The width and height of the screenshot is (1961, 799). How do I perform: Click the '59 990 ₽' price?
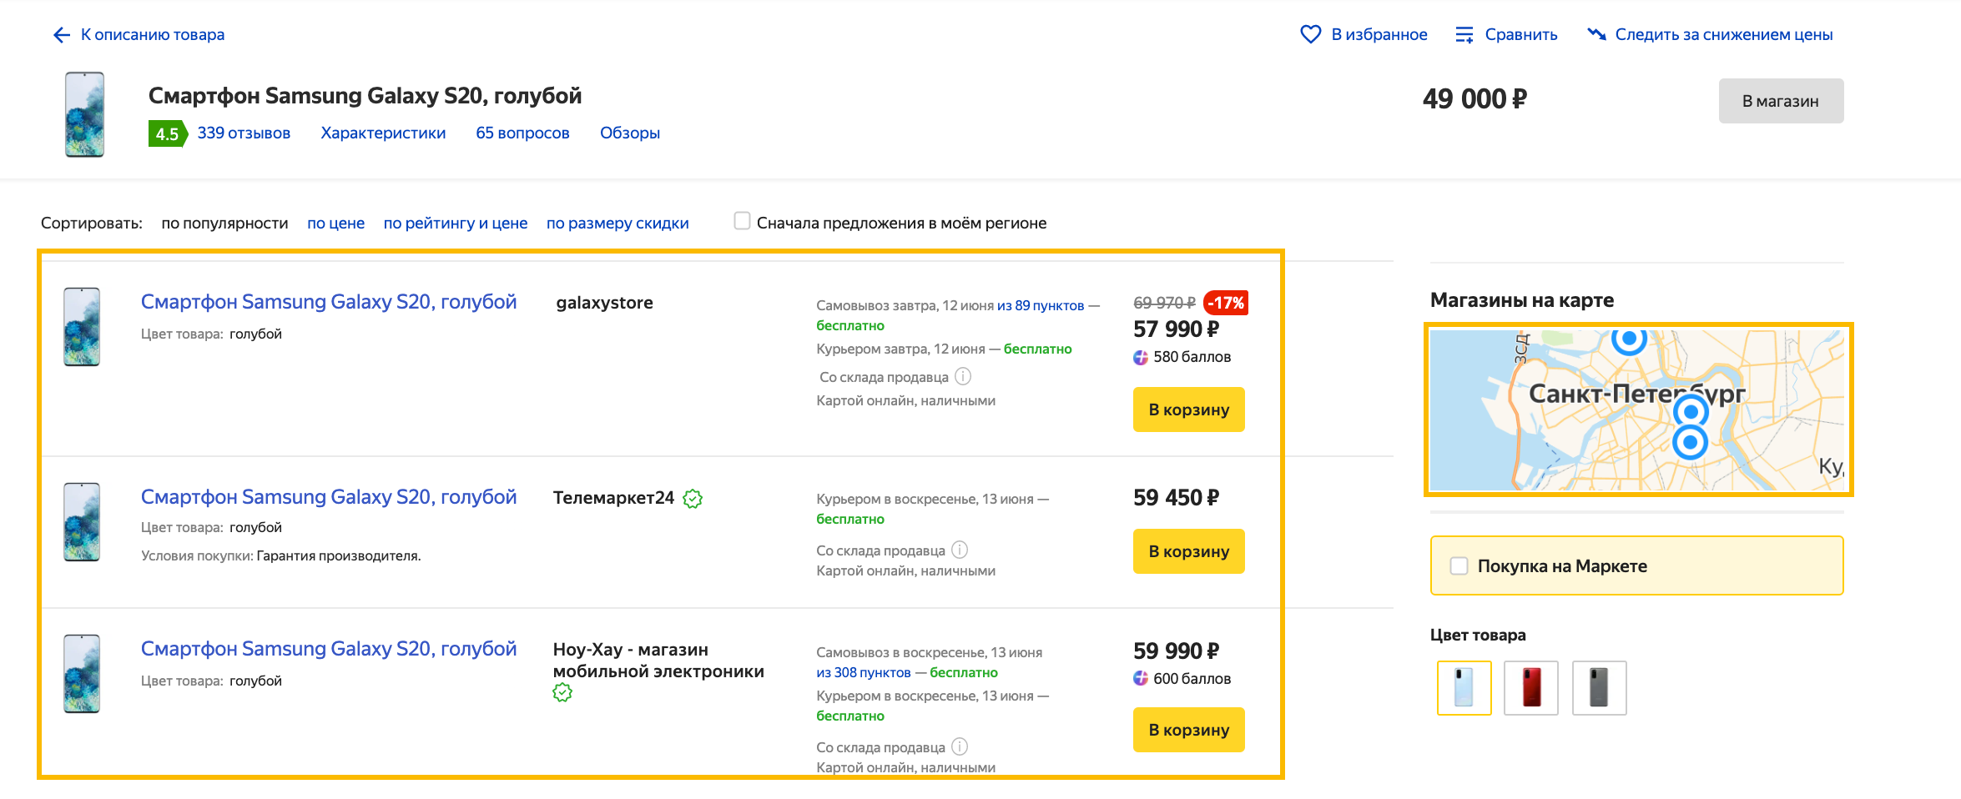1176,651
